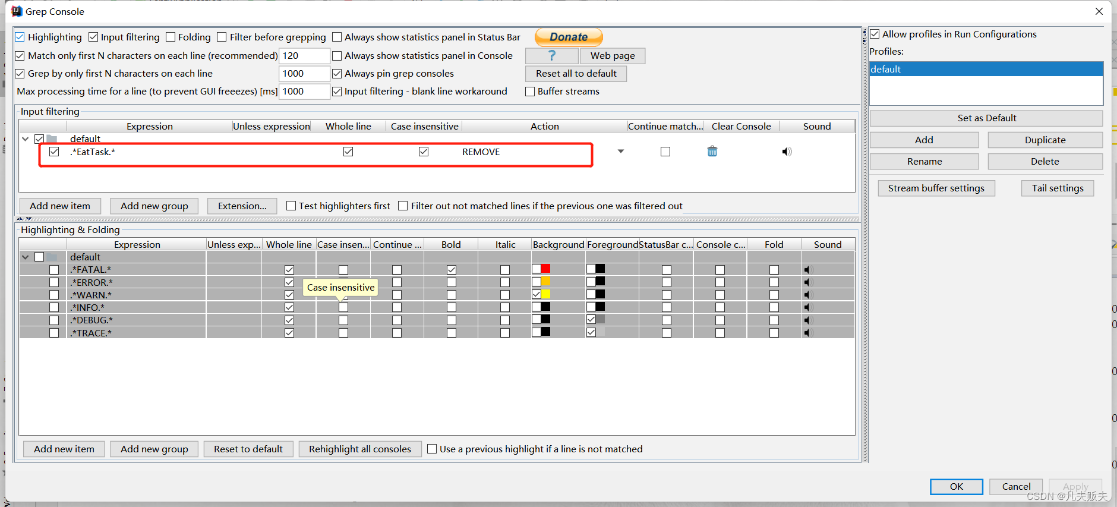Screen dimensions: 1117x507
Task: Click the Donate button
Action: (x=569, y=37)
